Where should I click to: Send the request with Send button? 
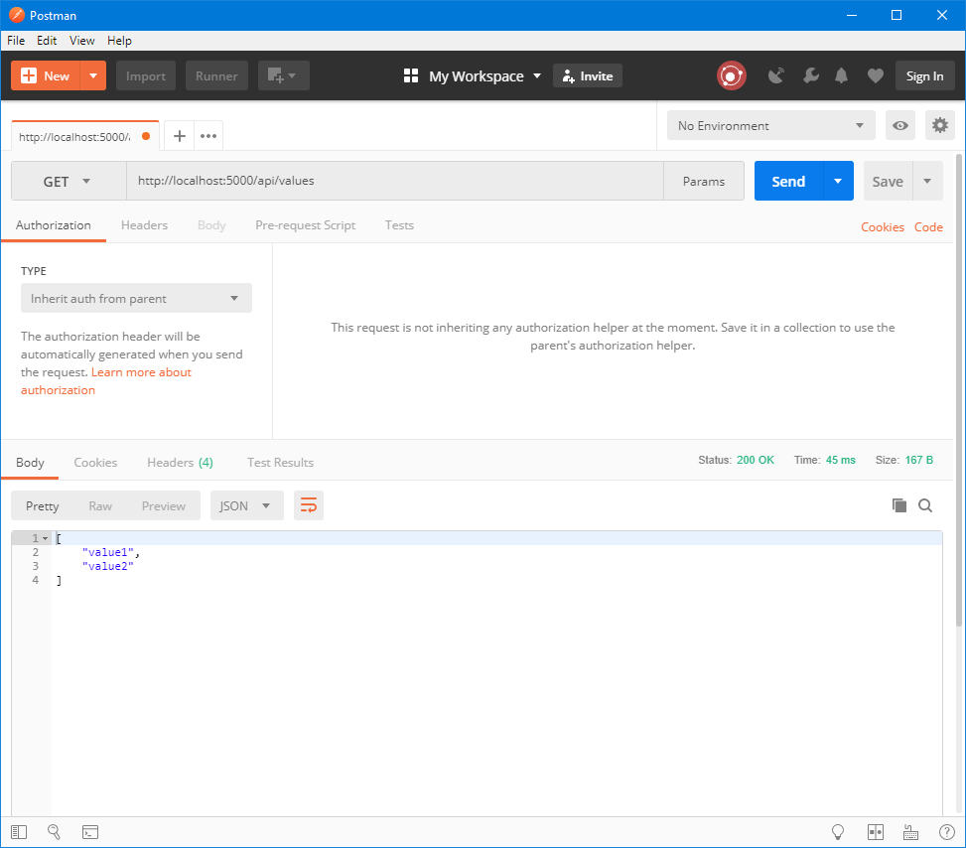point(788,181)
